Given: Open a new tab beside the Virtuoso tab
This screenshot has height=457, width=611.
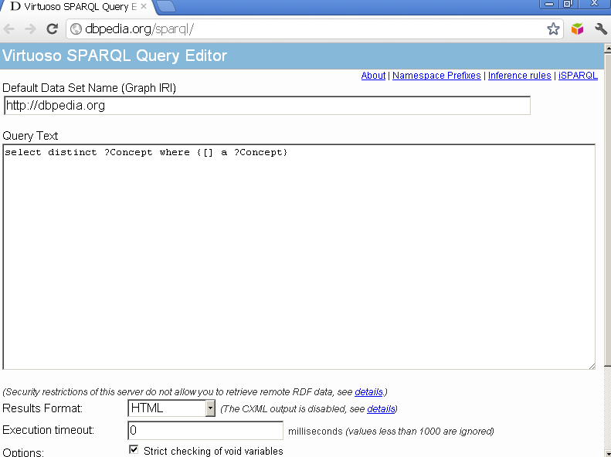Looking at the screenshot, I should pyautogui.click(x=165, y=6).
